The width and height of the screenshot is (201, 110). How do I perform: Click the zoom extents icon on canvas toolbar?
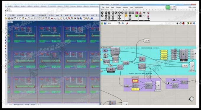119,23
